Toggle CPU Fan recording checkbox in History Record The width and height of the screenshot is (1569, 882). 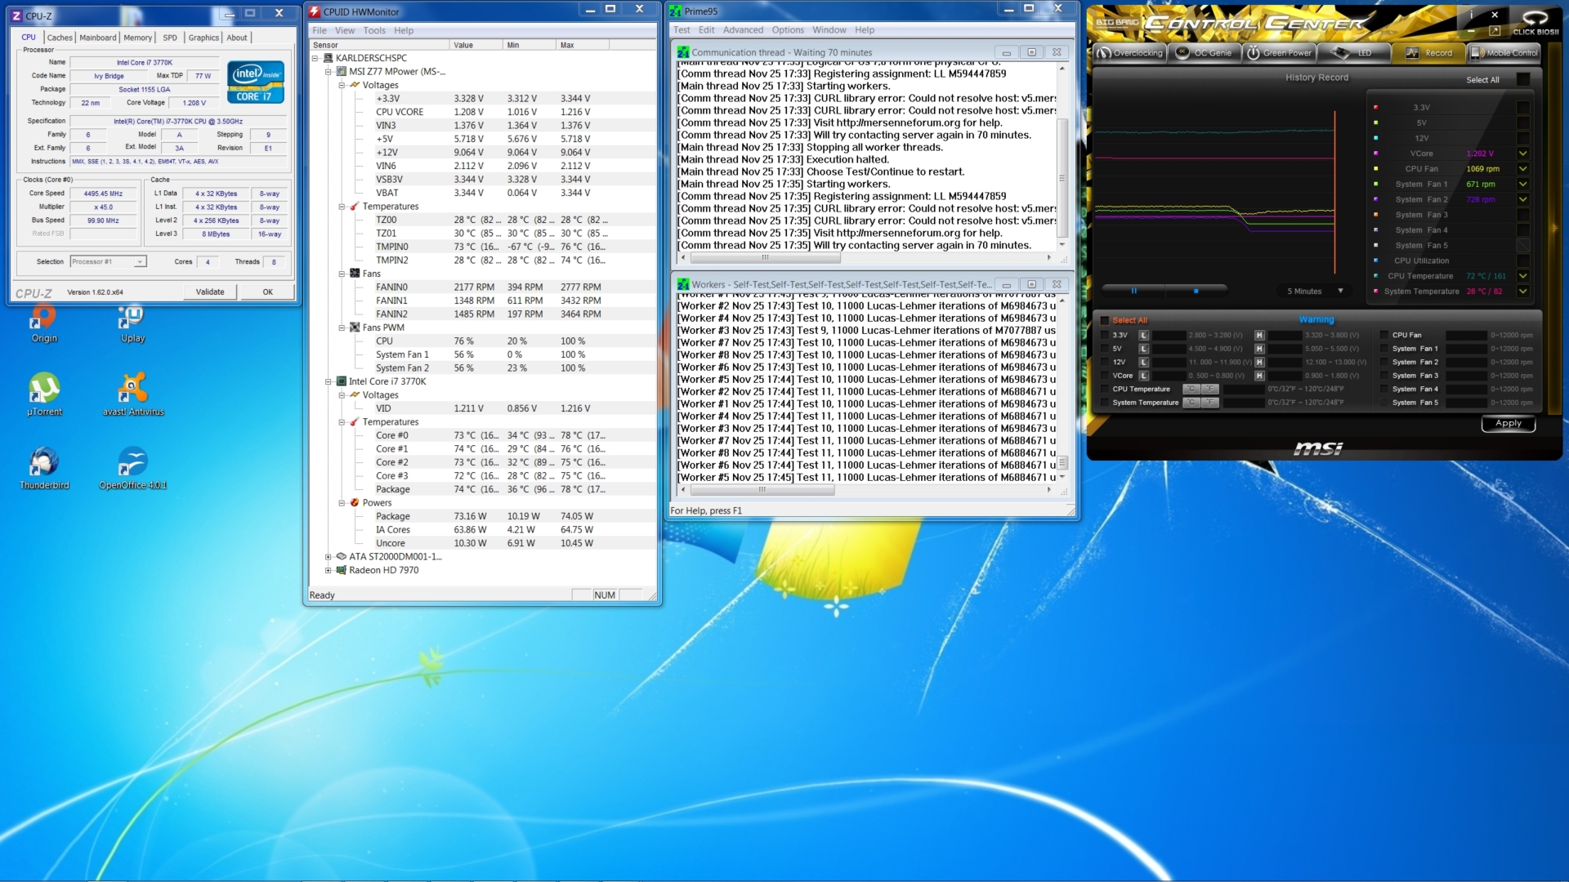coord(1523,169)
